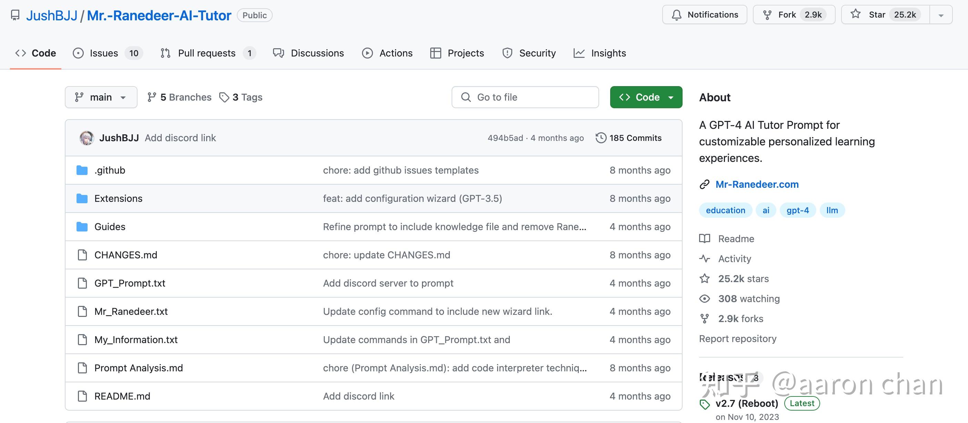Visit the Mr-Ranedeer.com website link
968x423 pixels.
click(756, 184)
